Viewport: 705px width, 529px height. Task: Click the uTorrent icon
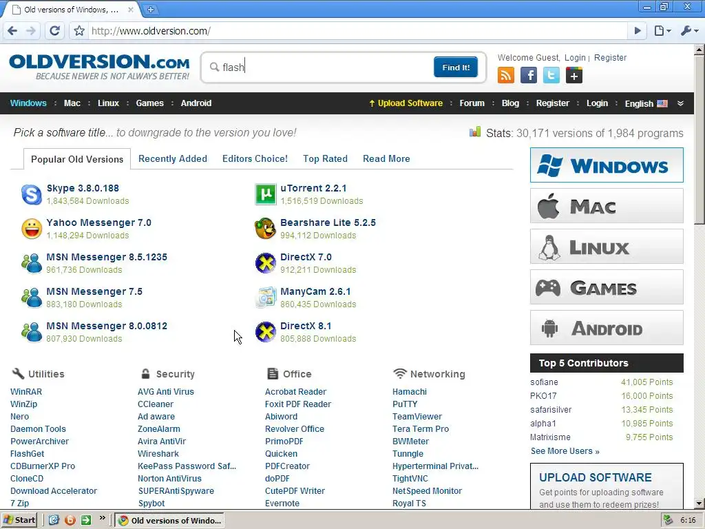265,194
